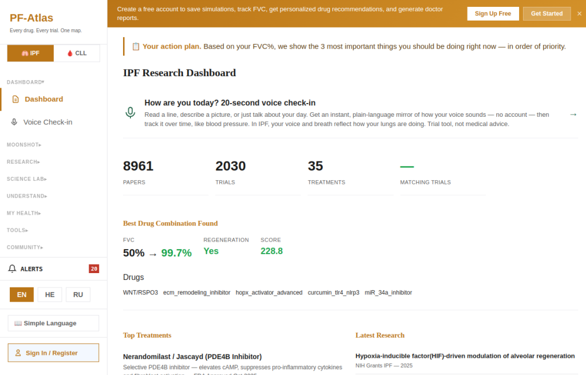Screen dimensions: 586x375
Task: Select EN language option
Action: pyautogui.click(x=22, y=295)
